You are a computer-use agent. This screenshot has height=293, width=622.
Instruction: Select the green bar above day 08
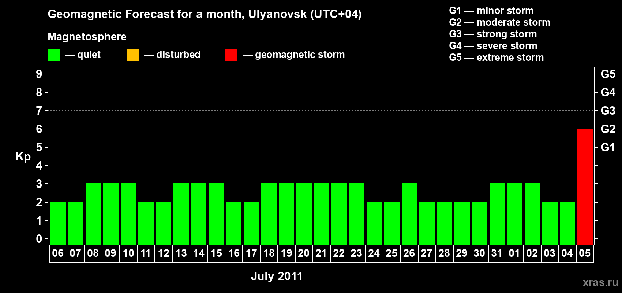click(x=93, y=214)
